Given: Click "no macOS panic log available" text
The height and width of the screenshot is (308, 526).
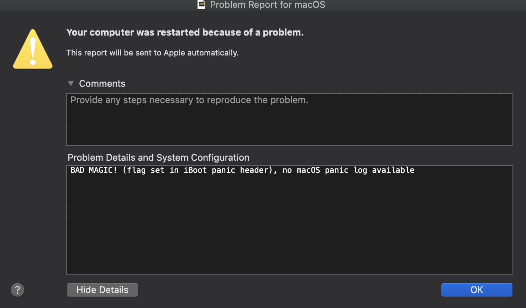Looking at the screenshot, I should coord(348,170).
